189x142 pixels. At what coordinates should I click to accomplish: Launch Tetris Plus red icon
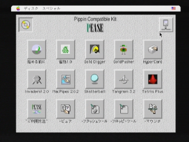pos(153,79)
